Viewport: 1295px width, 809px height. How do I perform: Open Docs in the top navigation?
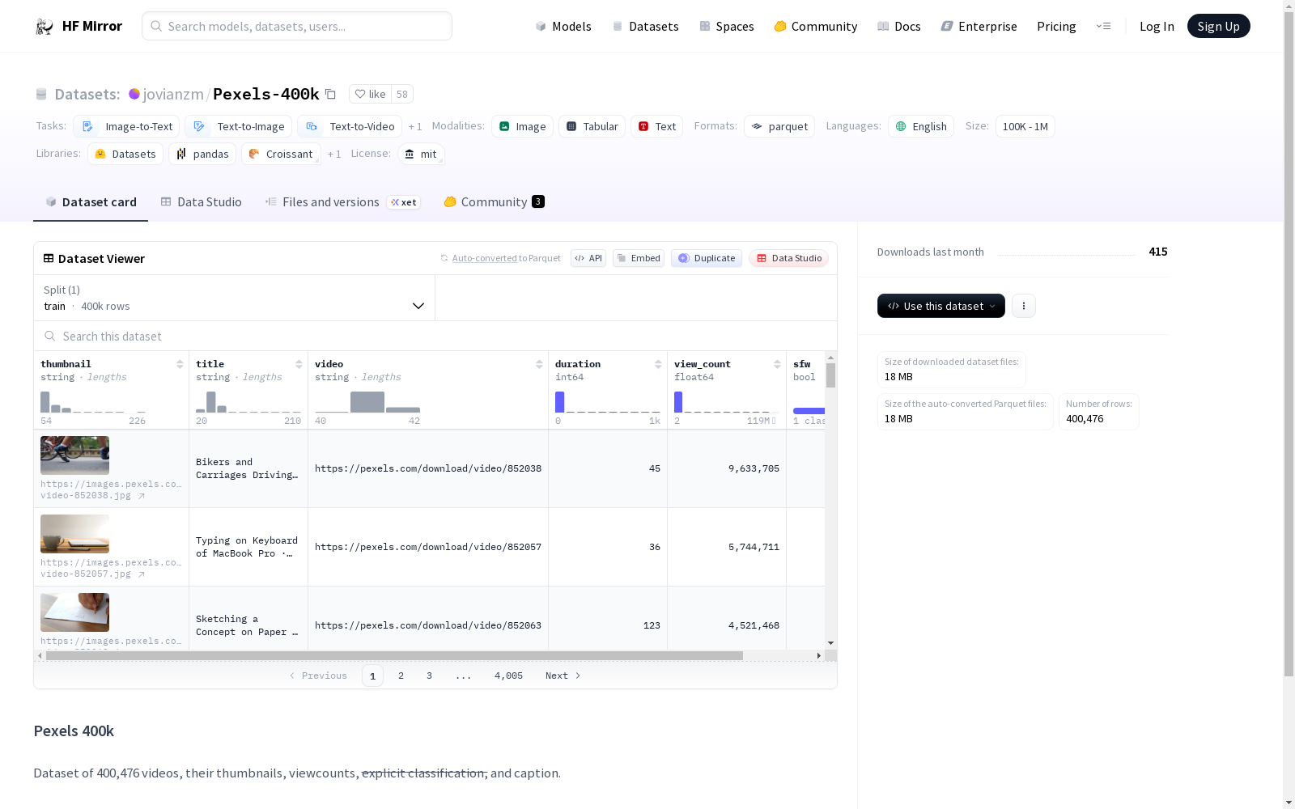[898, 26]
